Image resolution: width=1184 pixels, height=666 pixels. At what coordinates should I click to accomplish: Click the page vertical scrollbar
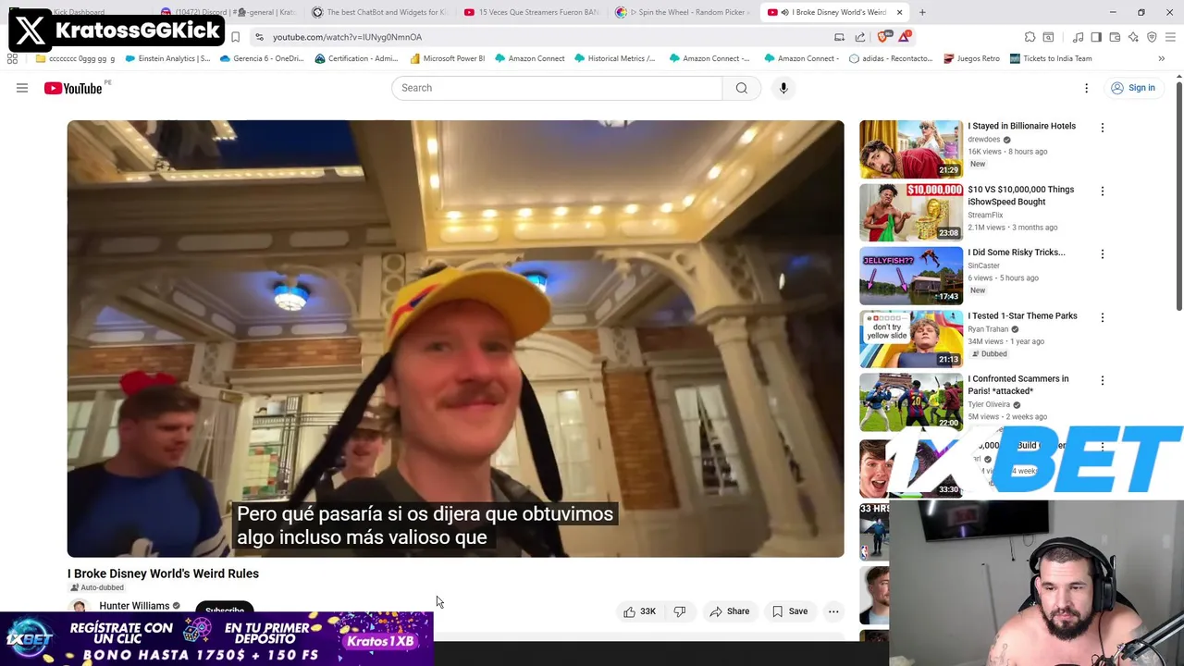1178,196
